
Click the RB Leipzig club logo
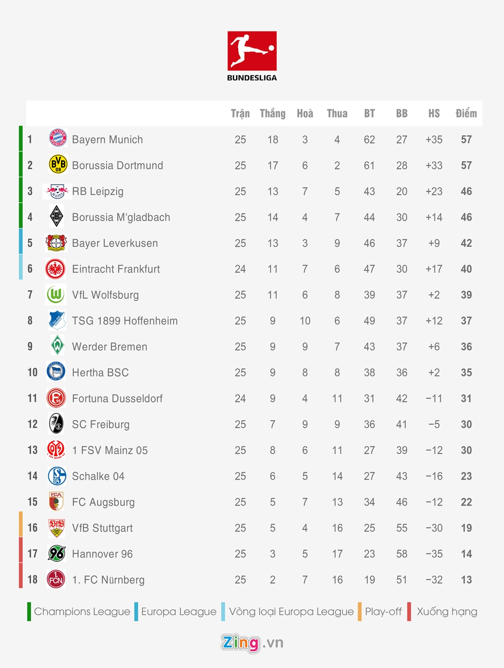(57, 191)
